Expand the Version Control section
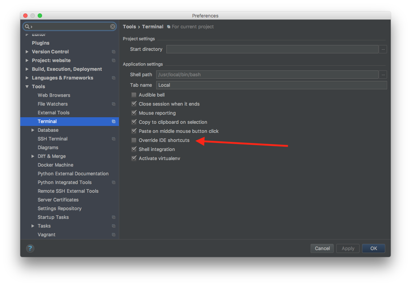 tap(27, 52)
